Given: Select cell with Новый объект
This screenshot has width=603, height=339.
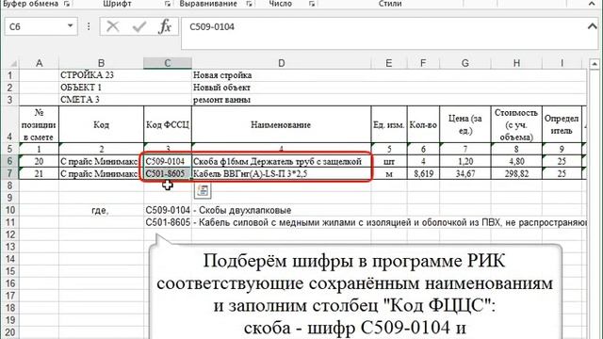Looking at the screenshot, I should pos(282,88).
